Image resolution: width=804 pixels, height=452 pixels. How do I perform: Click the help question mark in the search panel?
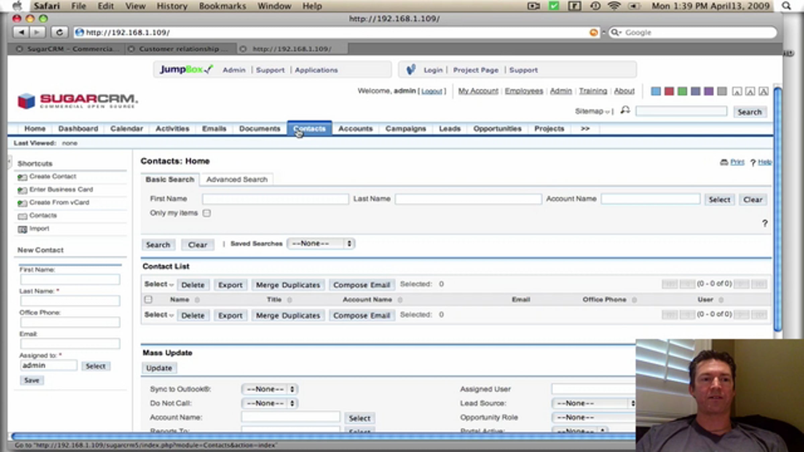764,223
